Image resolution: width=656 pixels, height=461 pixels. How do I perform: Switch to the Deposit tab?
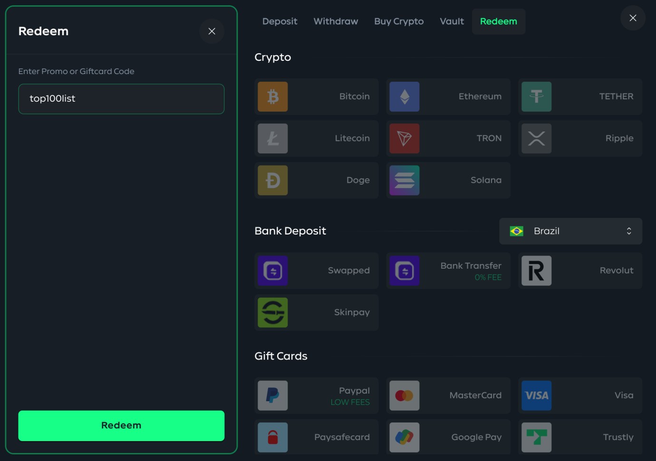(x=280, y=21)
